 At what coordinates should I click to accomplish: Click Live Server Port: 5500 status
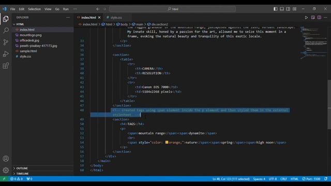click(311, 179)
